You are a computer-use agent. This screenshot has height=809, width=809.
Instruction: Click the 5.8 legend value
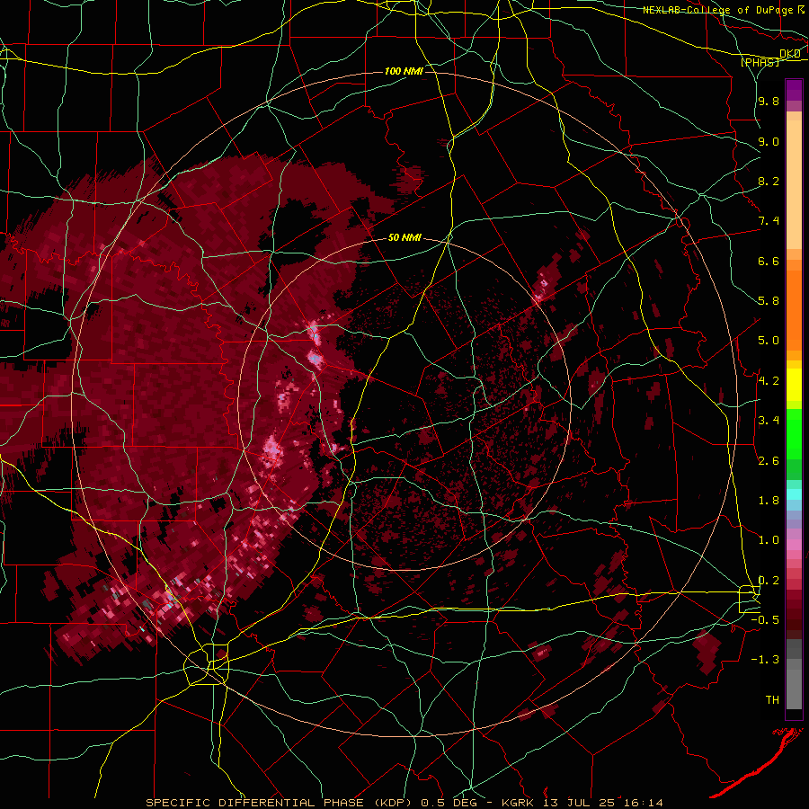pos(769,301)
